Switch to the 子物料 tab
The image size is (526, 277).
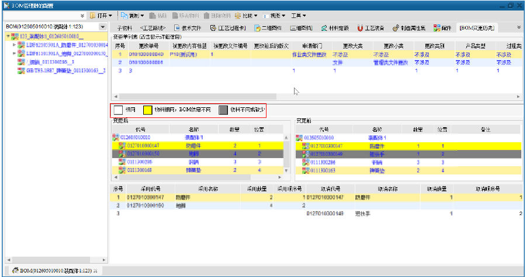pos(124,28)
